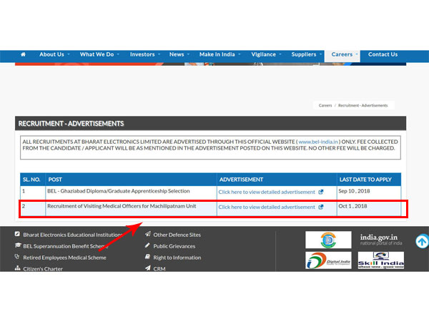The height and width of the screenshot is (322, 429).
Task: Expand Make In India dropdown arrow
Action: [x=240, y=54]
